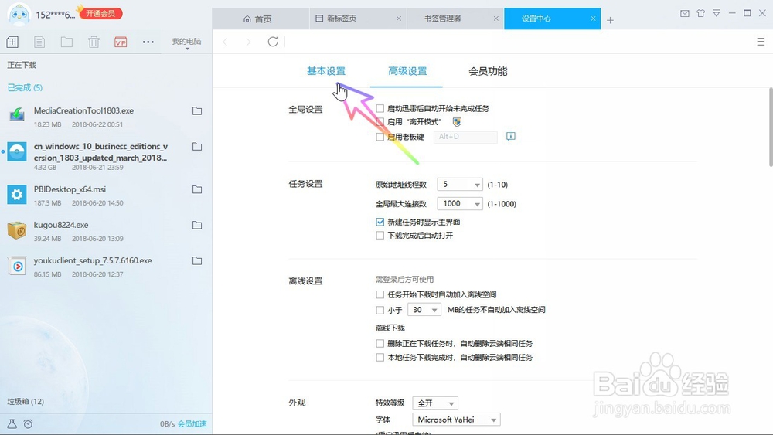
Task: Switch to 会员功能 tab
Action: coord(488,71)
